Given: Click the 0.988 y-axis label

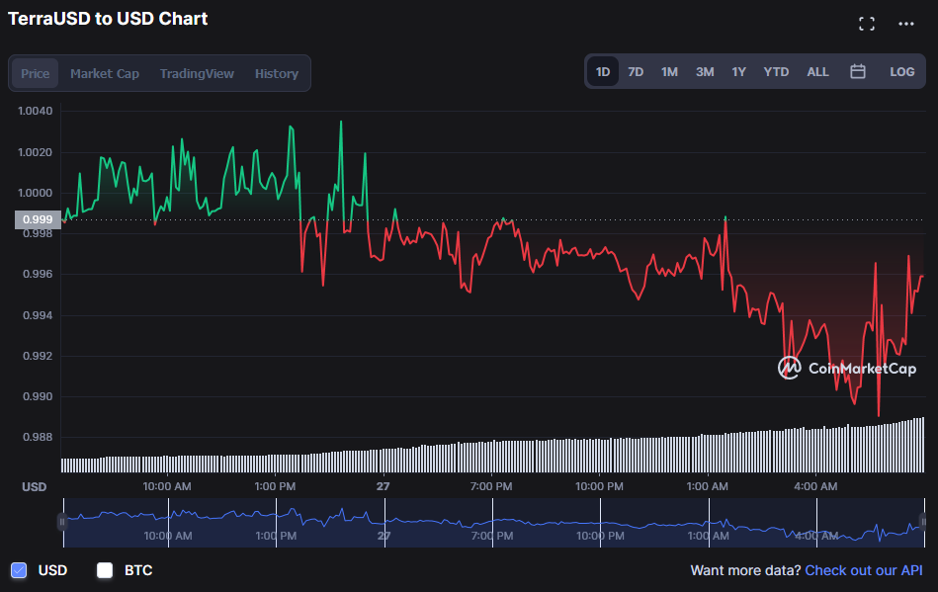Looking at the screenshot, I should point(38,437).
